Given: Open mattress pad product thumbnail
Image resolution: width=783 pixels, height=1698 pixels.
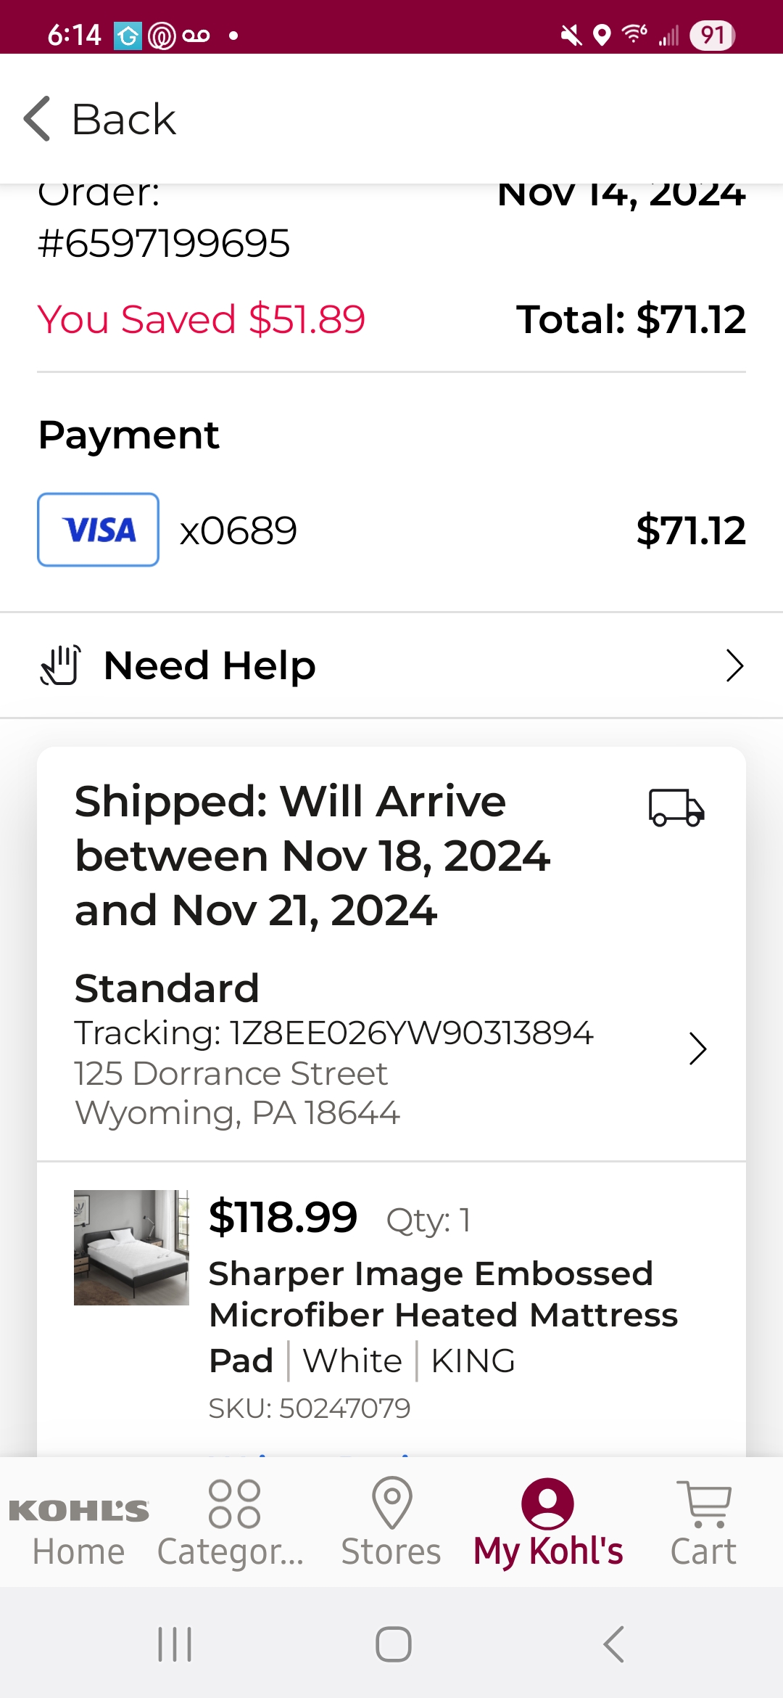Looking at the screenshot, I should pos(131,1247).
